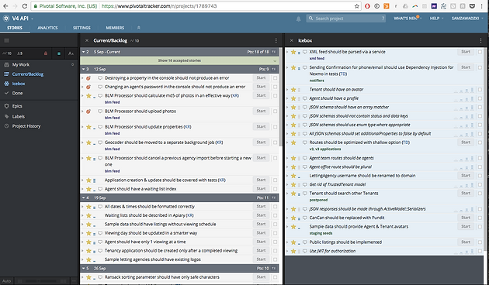Check the box for All dates & times story
Viewport: 489px width, 285px height.
click(276, 207)
